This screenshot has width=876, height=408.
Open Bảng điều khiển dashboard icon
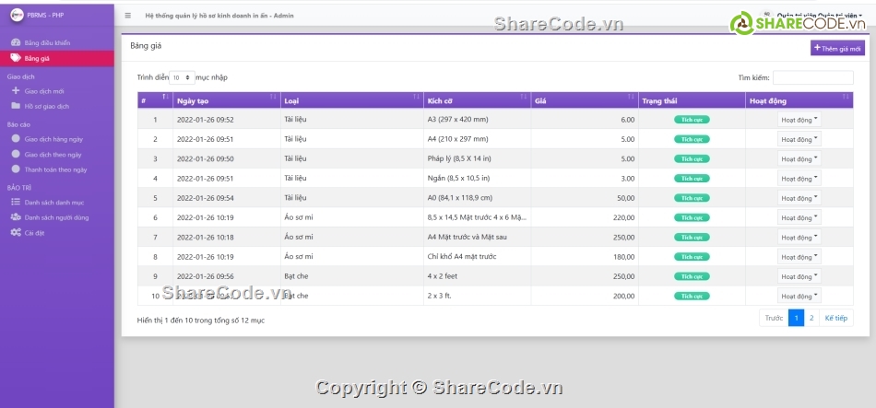(15, 43)
